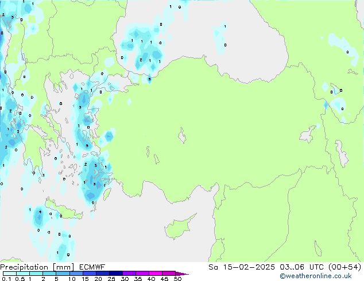Click the legend label "20"
364x281 pixels.
(x=98, y=279)
